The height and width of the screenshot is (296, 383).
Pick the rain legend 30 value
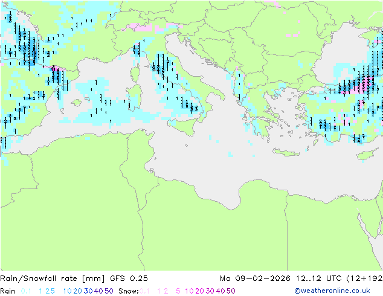pos(88,291)
